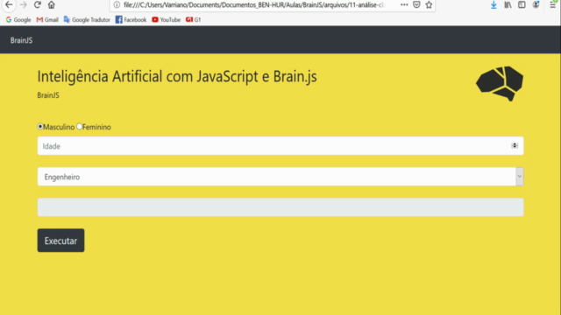Bookmark this page with the star icon
Image resolution: width=561 pixels, height=315 pixels.
point(429,4)
